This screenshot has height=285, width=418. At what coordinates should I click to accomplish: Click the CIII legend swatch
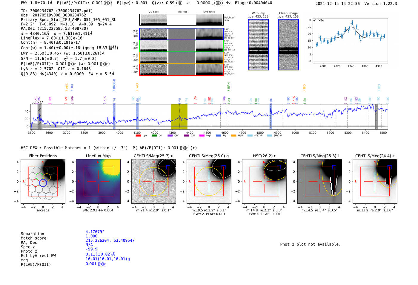[x=186, y=135]
